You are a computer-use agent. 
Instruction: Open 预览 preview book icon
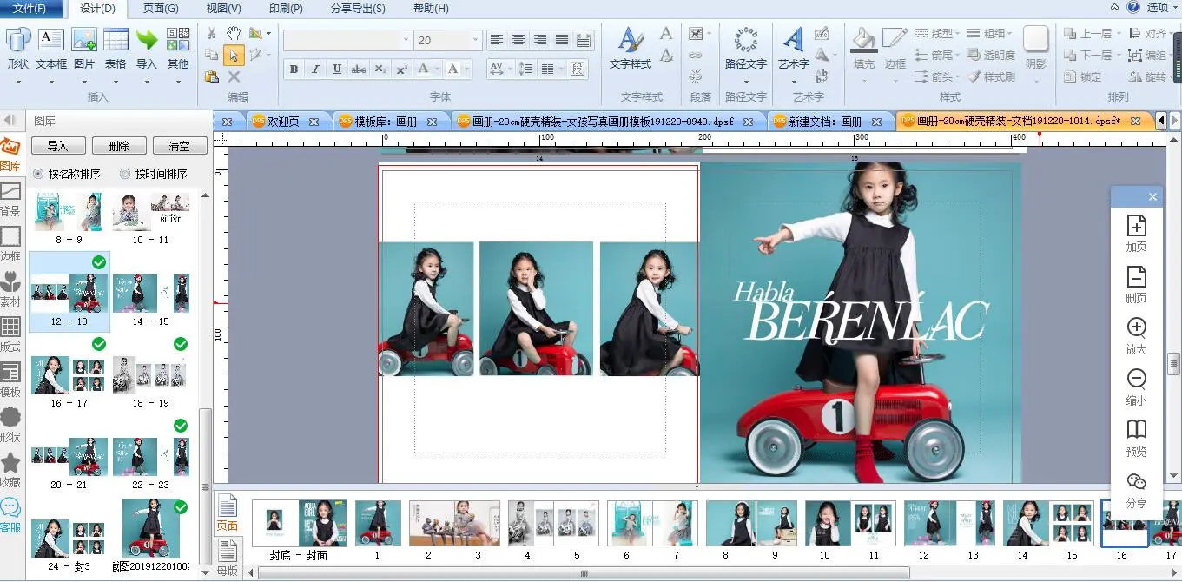[1136, 437]
